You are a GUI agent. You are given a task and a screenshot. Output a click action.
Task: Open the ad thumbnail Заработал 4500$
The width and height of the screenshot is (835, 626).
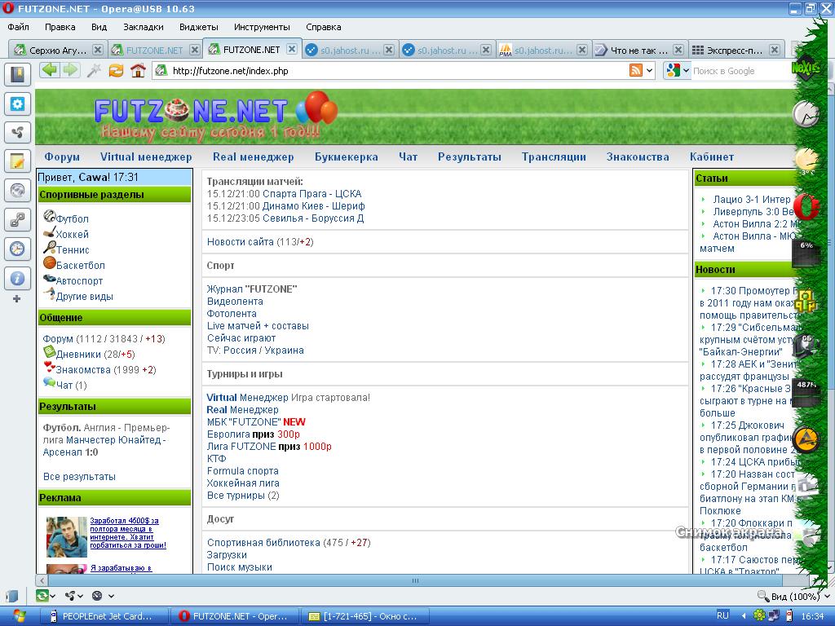(67, 536)
